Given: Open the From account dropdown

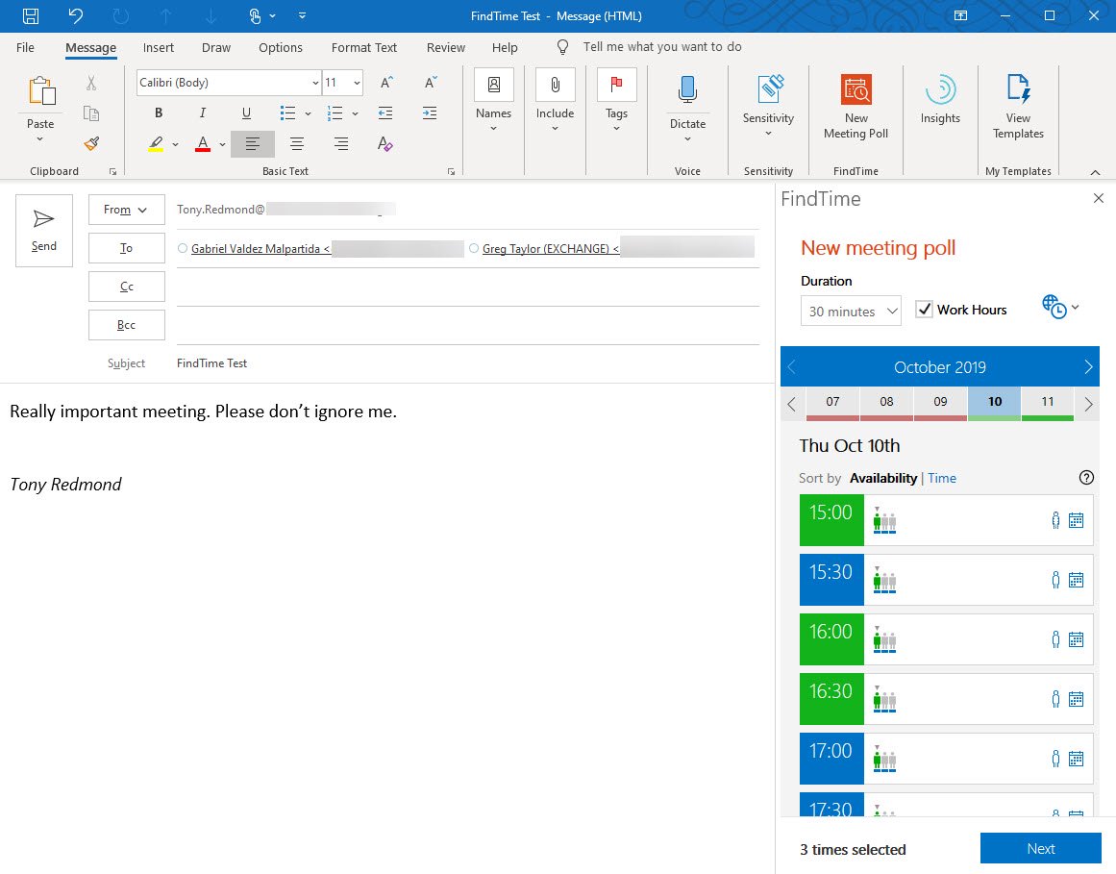Looking at the screenshot, I should (x=127, y=210).
